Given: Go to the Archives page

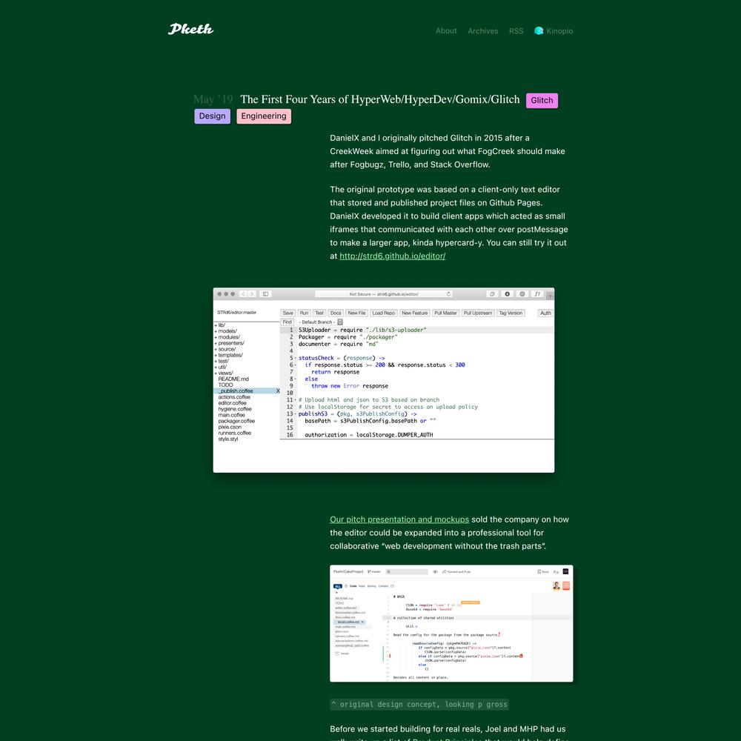Looking at the screenshot, I should (482, 31).
